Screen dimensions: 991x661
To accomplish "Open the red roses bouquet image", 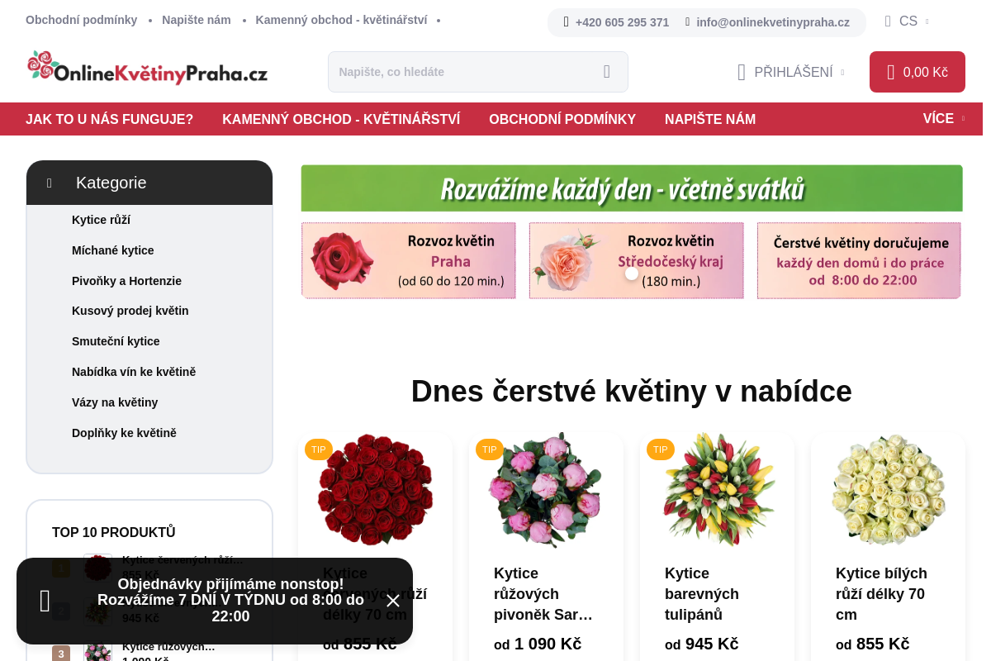I will [375, 489].
